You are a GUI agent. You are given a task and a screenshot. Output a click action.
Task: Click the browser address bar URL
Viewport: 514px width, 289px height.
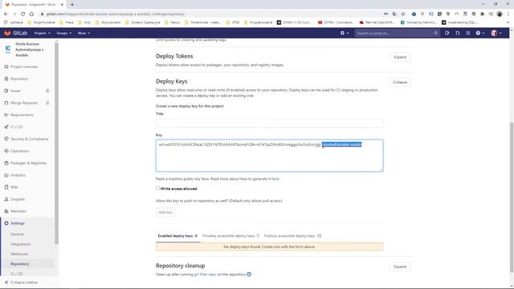(116, 14)
